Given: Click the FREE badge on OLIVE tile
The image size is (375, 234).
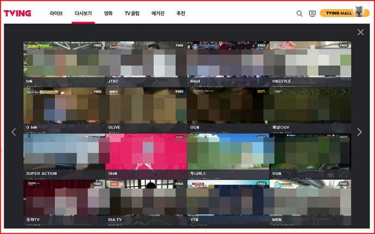Looking at the screenshot, I should point(179,92).
